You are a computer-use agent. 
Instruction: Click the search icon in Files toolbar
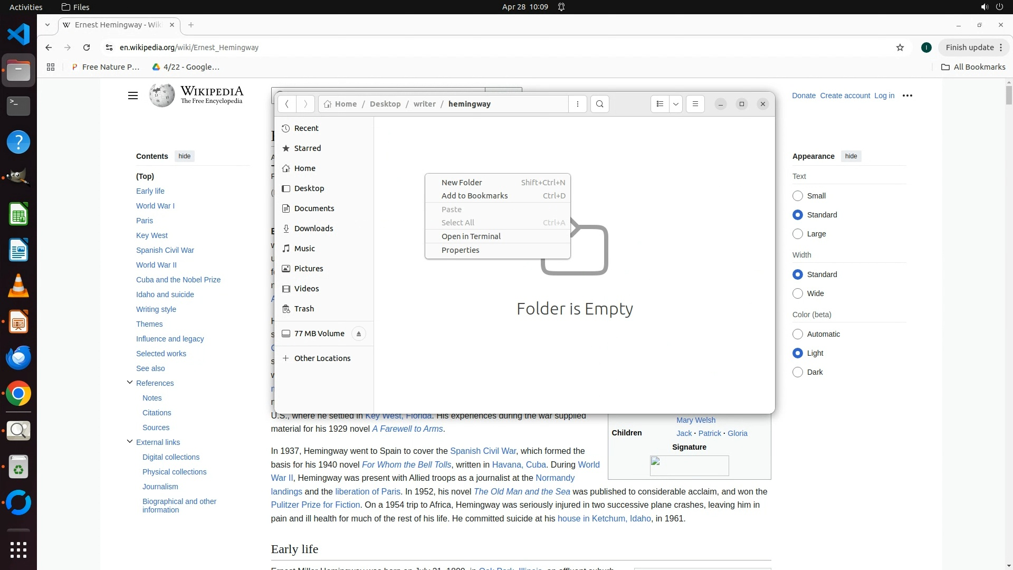tap(599, 104)
